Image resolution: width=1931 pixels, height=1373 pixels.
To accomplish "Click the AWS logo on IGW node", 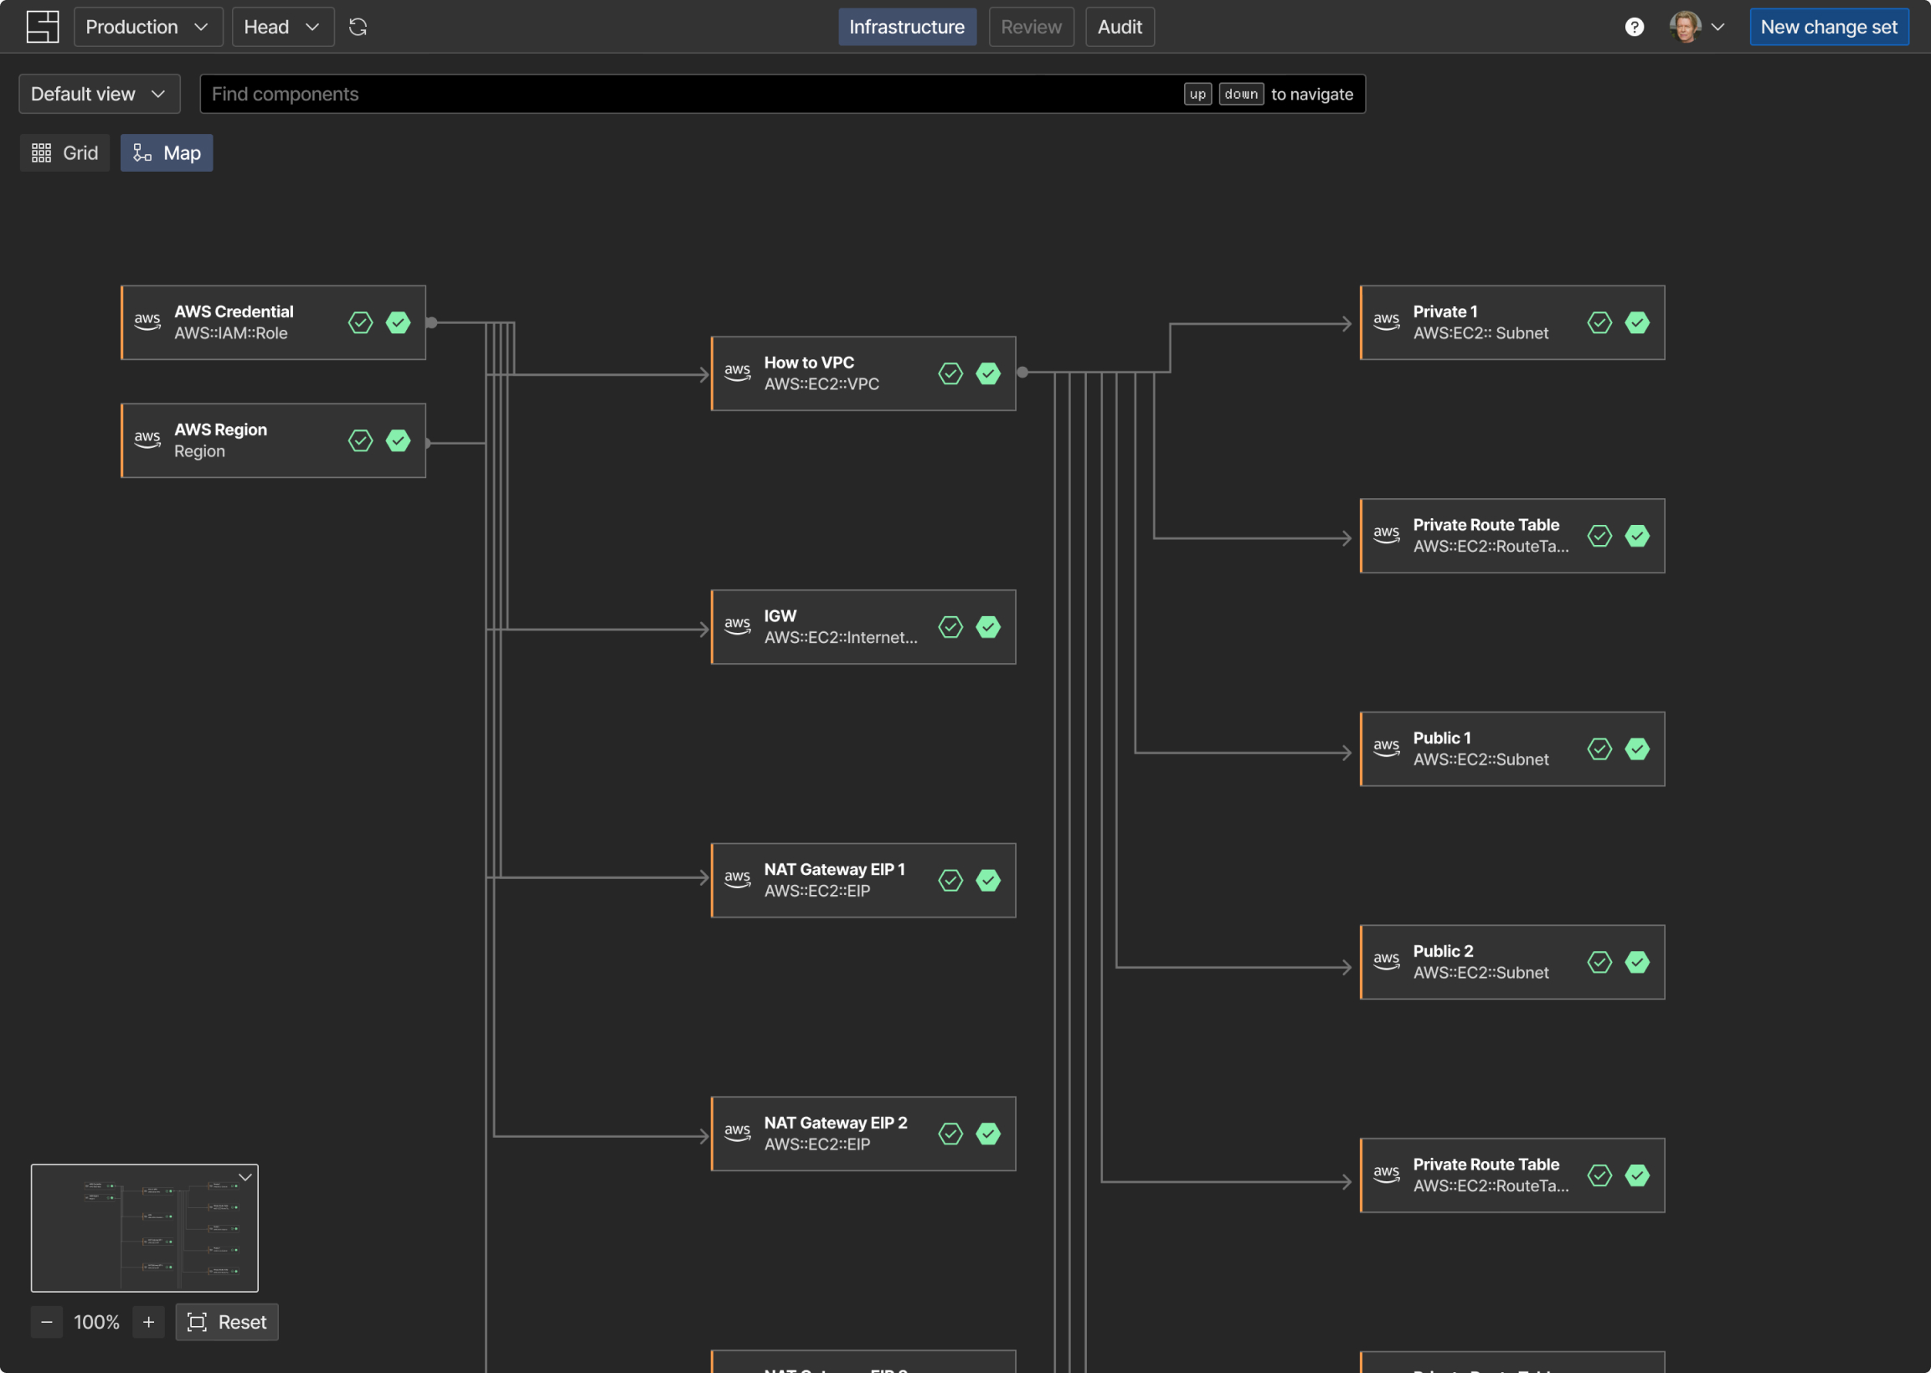I will 737,625.
